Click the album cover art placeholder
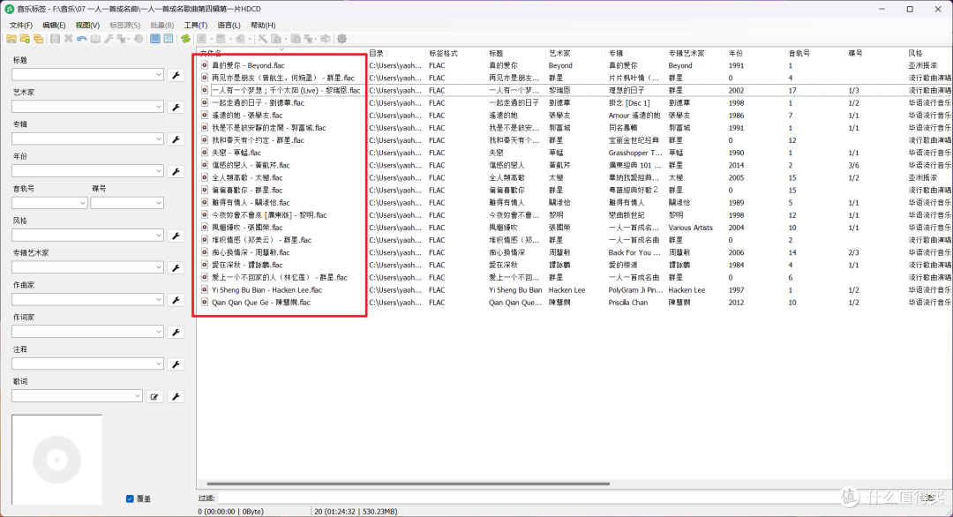Image resolution: width=953 pixels, height=517 pixels. [56, 458]
